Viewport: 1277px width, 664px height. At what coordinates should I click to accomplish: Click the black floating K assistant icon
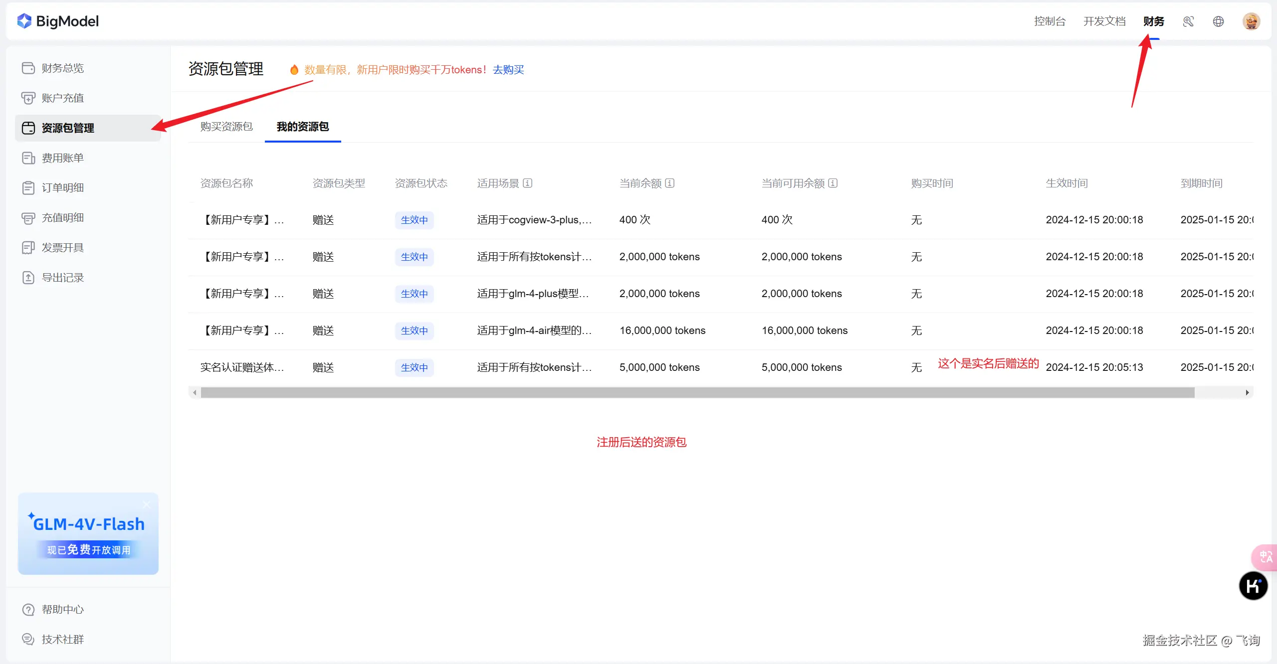tap(1253, 586)
